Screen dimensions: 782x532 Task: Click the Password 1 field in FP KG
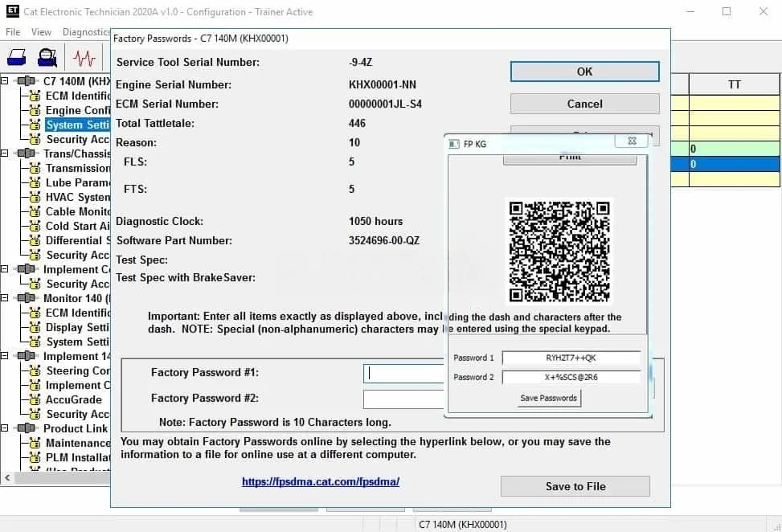click(x=571, y=358)
